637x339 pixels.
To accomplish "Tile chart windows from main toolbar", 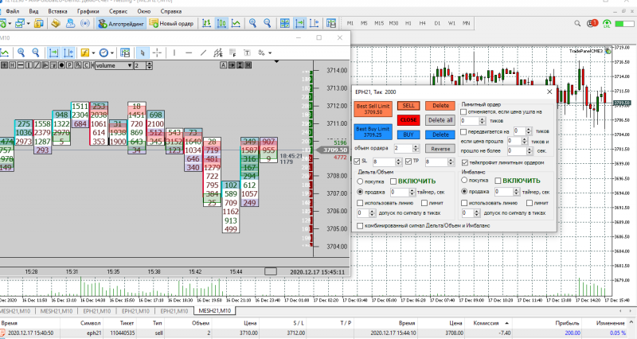I will coord(285,24).
